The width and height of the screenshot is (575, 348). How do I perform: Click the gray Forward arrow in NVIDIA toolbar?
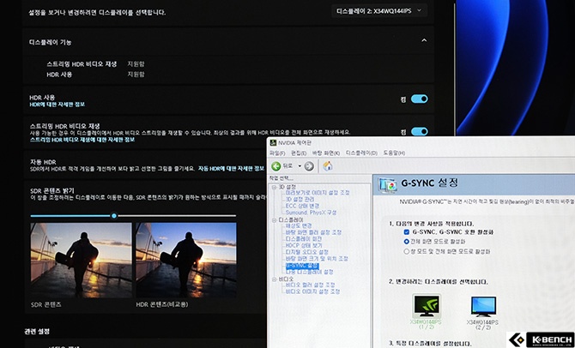coord(309,166)
